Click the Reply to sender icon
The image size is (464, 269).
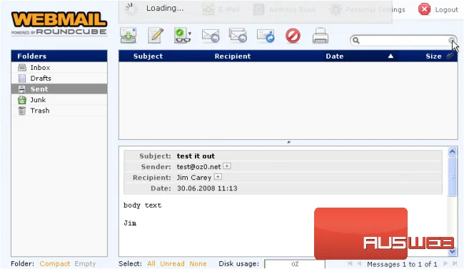[x=211, y=36]
